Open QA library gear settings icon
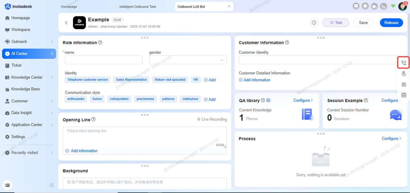This screenshot has height=193, width=410. click(x=268, y=100)
